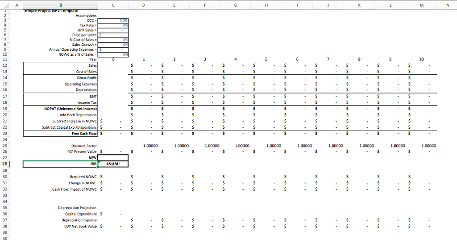The height and width of the screenshot is (240, 457).
Task: Click the Capital Expenditure year 0 value cell
Action: click(x=113, y=214)
